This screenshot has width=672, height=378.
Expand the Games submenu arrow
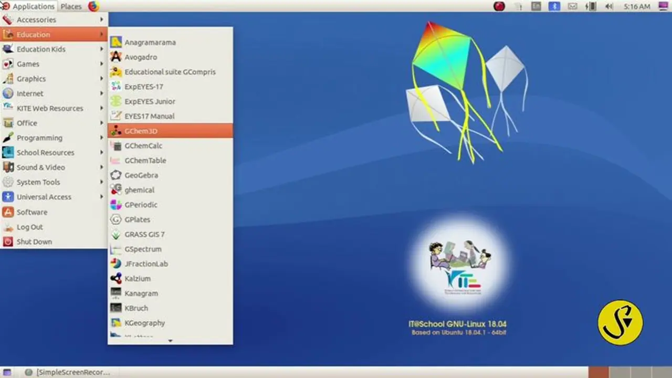click(x=102, y=64)
